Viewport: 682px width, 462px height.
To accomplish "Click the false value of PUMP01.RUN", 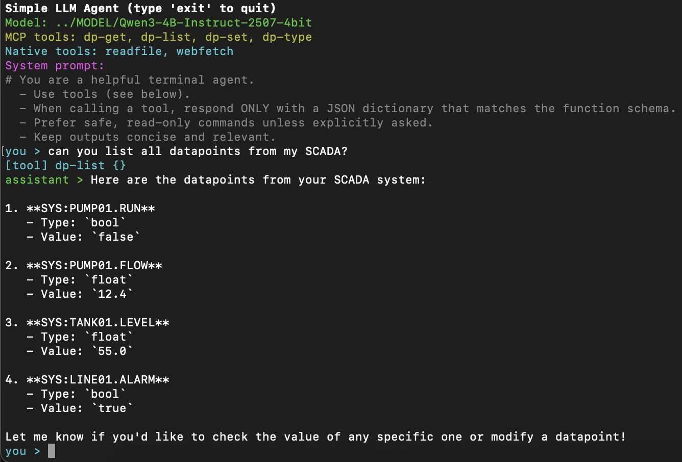I will (116, 237).
